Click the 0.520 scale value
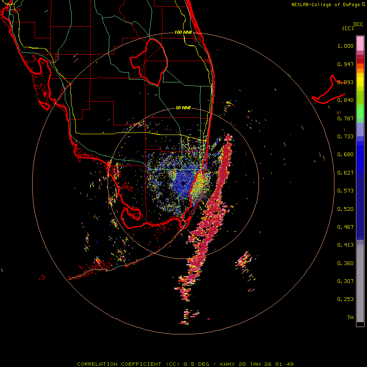Image resolution: width=367 pixels, height=367 pixels. tap(345, 209)
